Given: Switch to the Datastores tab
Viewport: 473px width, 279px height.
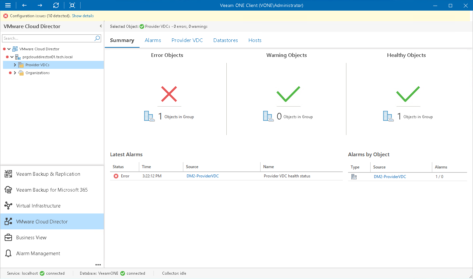Looking at the screenshot, I should [226, 40].
